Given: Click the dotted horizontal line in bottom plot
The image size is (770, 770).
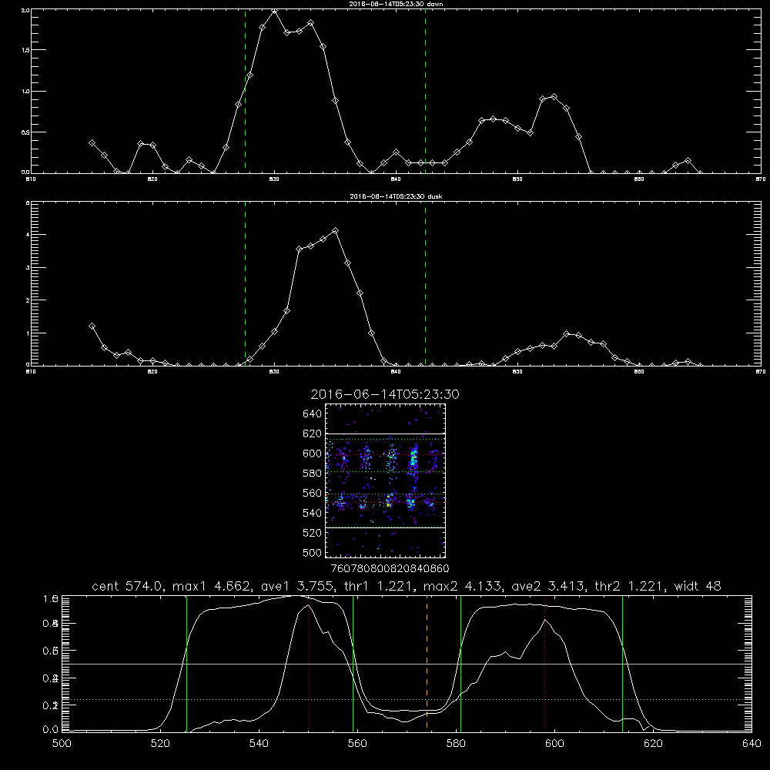Looking at the screenshot, I should coord(407,699).
